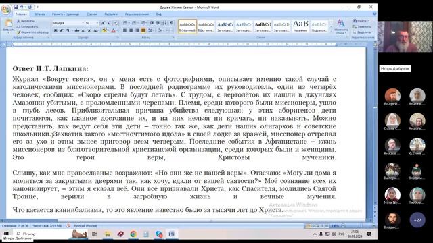The image size is (433, 243).
Task: Open font size dropdown
Action: 97,23
